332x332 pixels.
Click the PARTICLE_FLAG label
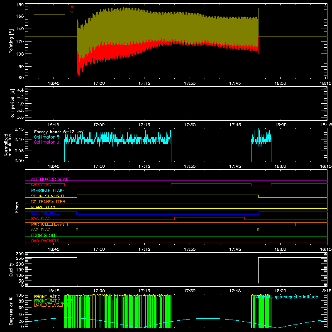(46, 224)
